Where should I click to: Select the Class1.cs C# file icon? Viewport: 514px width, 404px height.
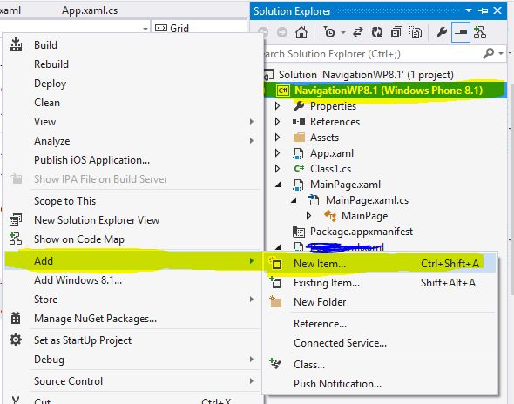[299, 169]
